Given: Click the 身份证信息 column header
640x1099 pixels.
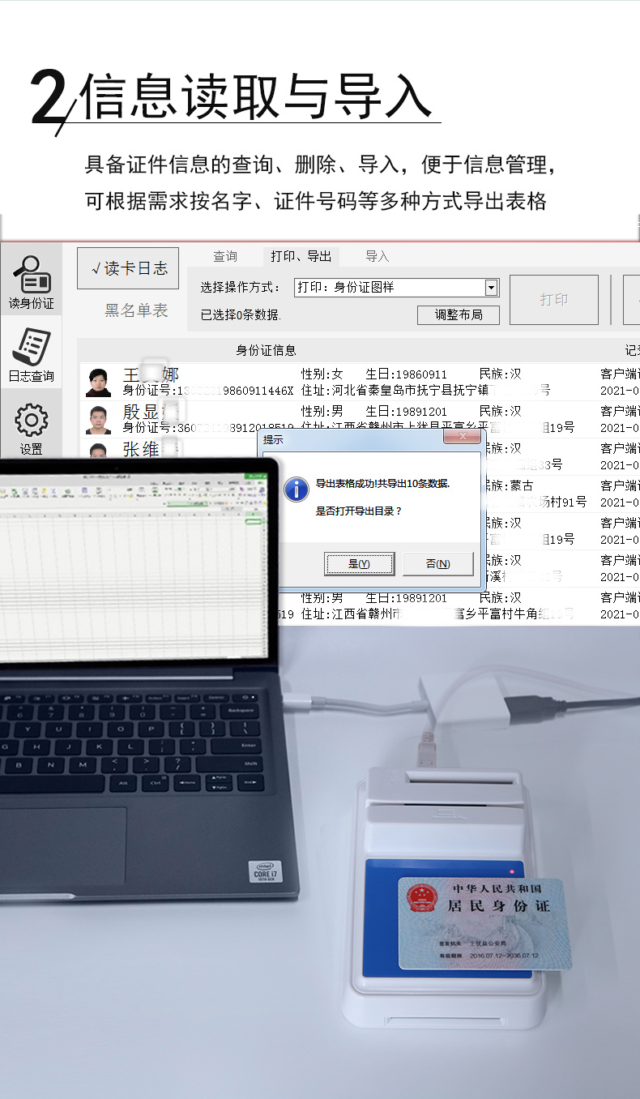Looking at the screenshot, I should point(266,350).
